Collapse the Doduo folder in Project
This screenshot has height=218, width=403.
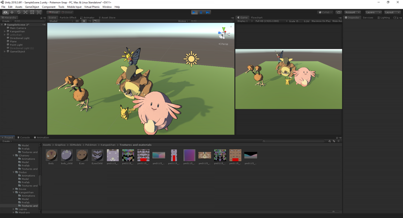(x=14, y=172)
